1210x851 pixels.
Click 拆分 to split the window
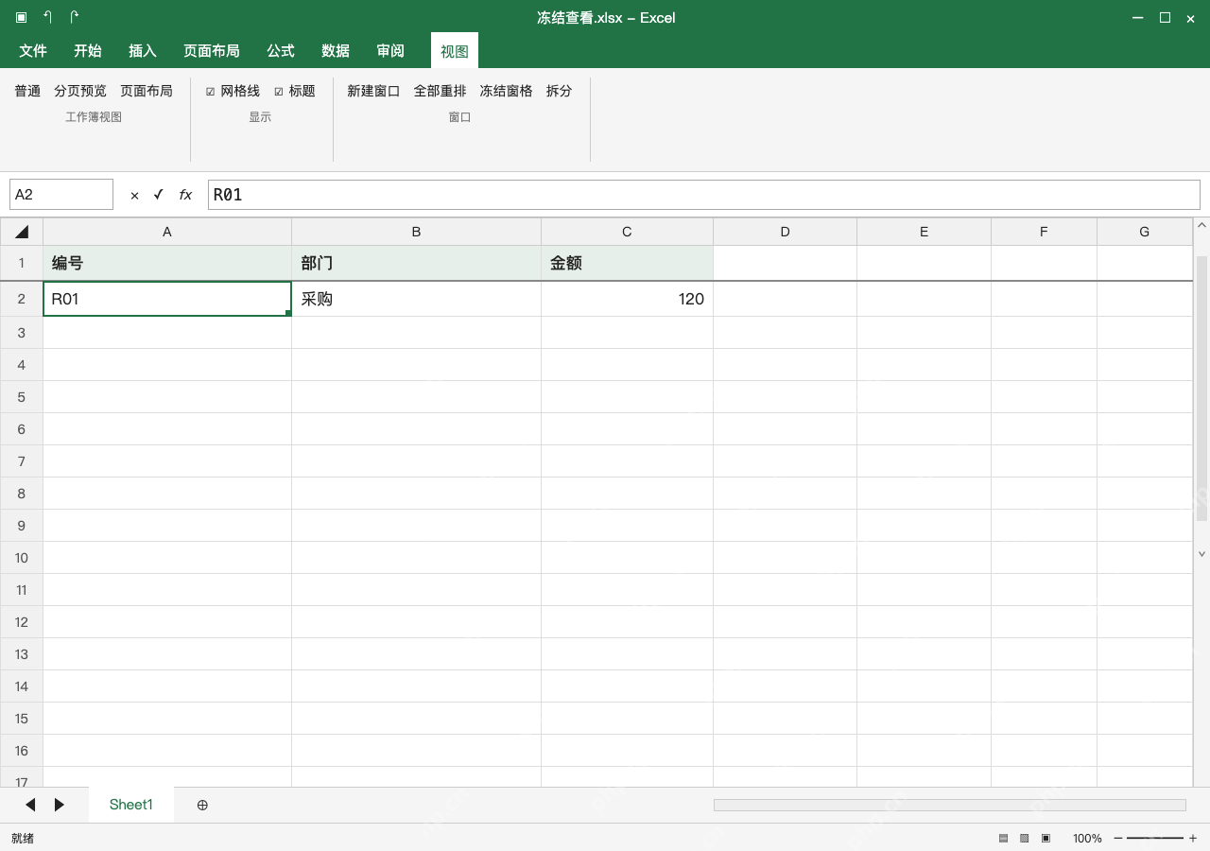coord(559,91)
